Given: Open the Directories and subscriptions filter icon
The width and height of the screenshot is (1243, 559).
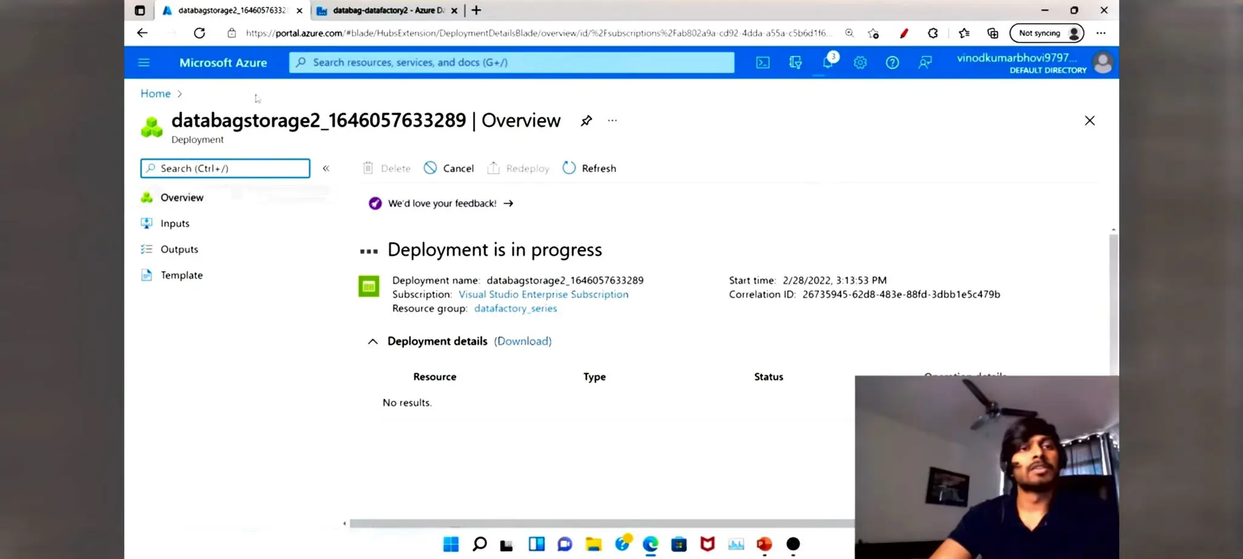Looking at the screenshot, I should 795,62.
